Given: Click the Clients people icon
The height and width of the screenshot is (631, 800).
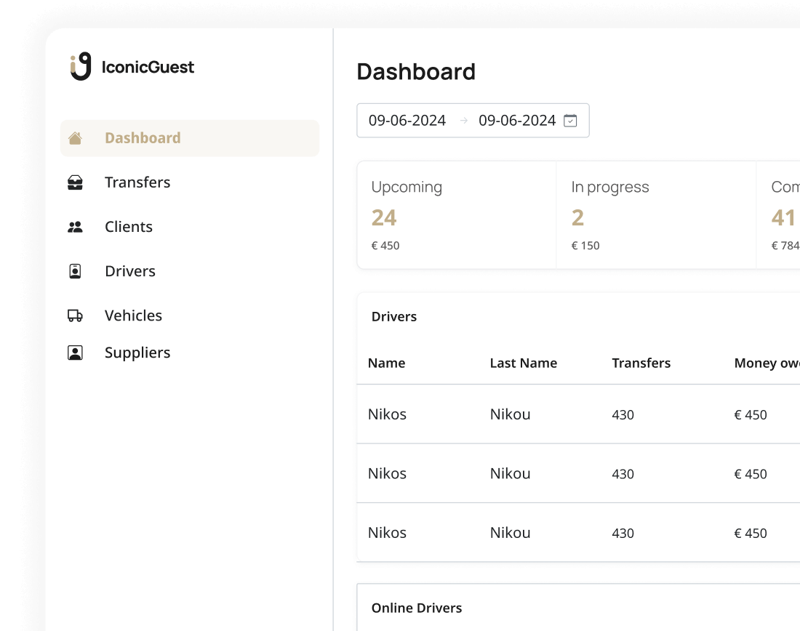Looking at the screenshot, I should [75, 227].
